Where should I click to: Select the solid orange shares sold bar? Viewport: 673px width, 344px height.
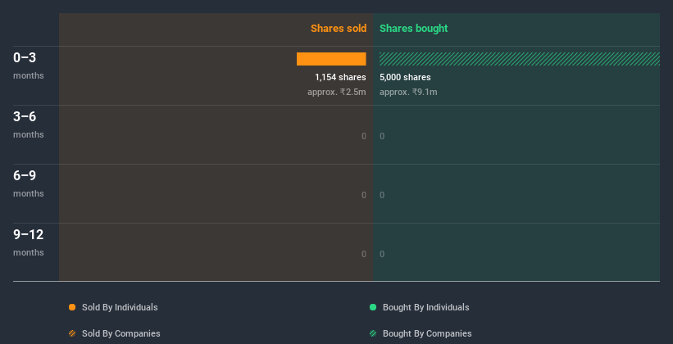(x=331, y=59)
